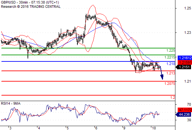Click the dark blue downward forecast arrow
192x130 pixels.
pyautogui.click(x=161, y=73)
